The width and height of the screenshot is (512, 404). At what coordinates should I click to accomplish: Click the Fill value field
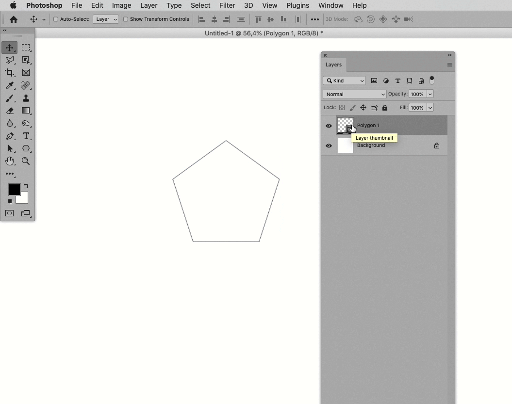click(x=417, y=108)
